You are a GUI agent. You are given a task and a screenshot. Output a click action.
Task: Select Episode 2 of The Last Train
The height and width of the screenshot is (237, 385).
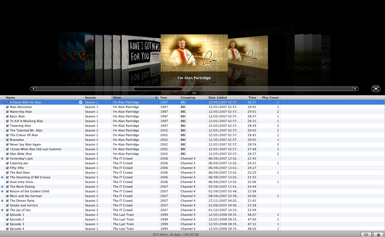click(x=192, y=219)
